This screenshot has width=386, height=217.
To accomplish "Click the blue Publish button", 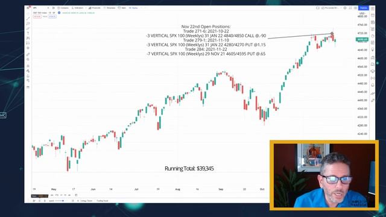I will 363,8.
